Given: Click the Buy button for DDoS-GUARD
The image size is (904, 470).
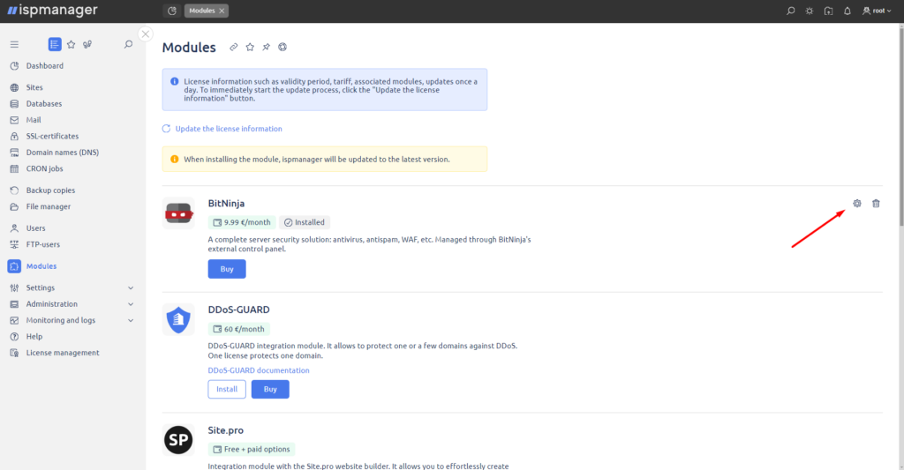Looking at the screenshot, I should coord(270,390).
